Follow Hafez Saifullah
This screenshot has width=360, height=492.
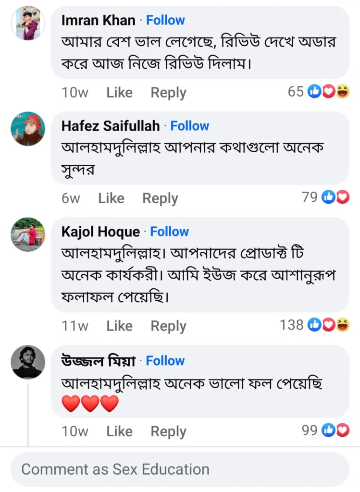tap(190, 125)
